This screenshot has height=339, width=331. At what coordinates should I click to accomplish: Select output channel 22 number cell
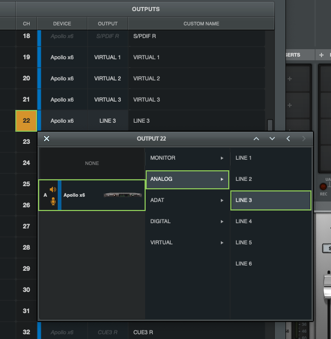(26, 121)
